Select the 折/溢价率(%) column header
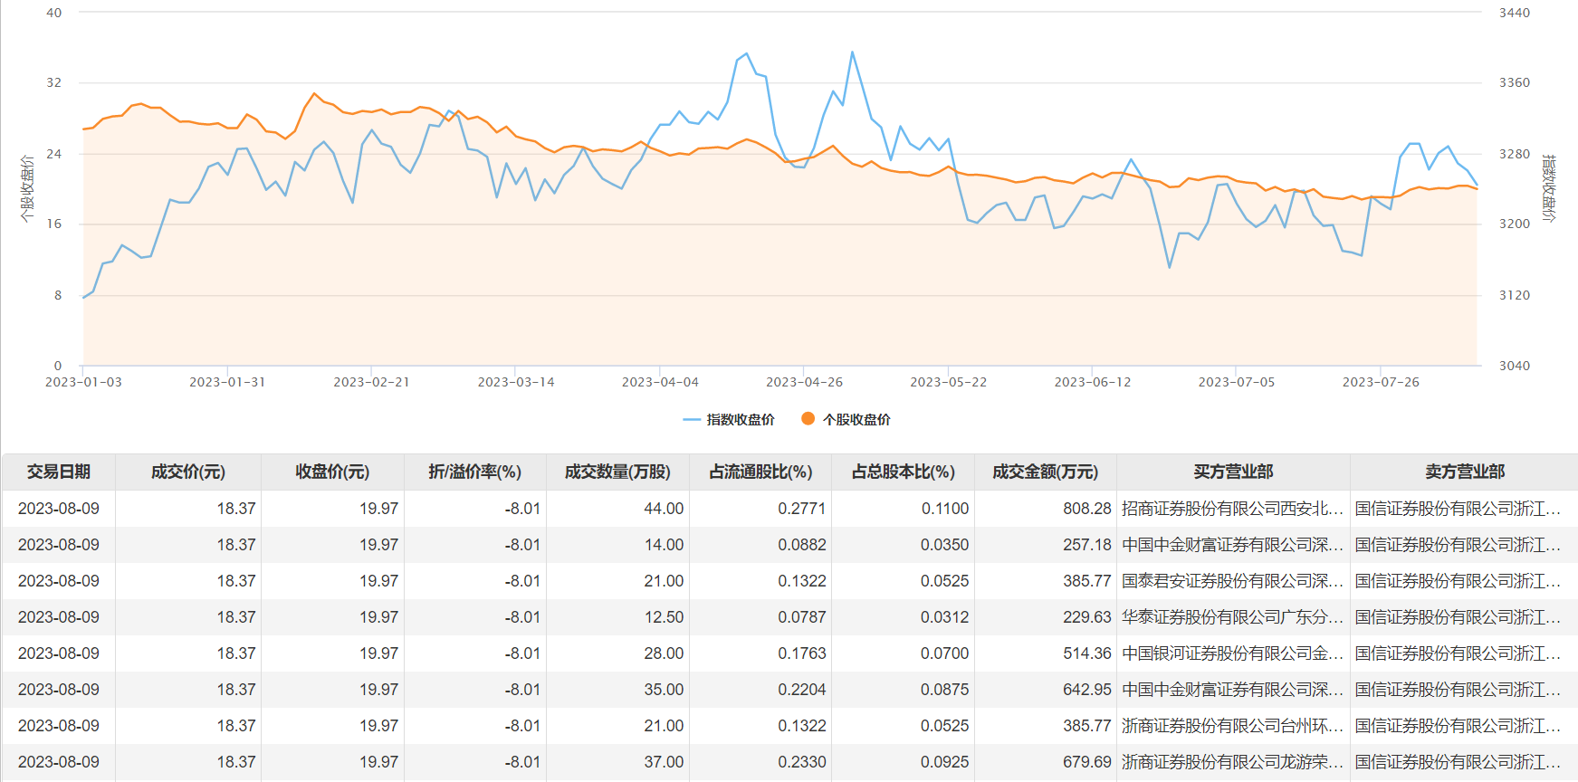The width and height of the screenshot is (1578, 782). 475,472
